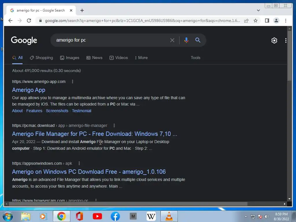The height and width of the screenshot is (222, 296).
Task: Open the About sitelink
Action: click(x=17, y=111)
